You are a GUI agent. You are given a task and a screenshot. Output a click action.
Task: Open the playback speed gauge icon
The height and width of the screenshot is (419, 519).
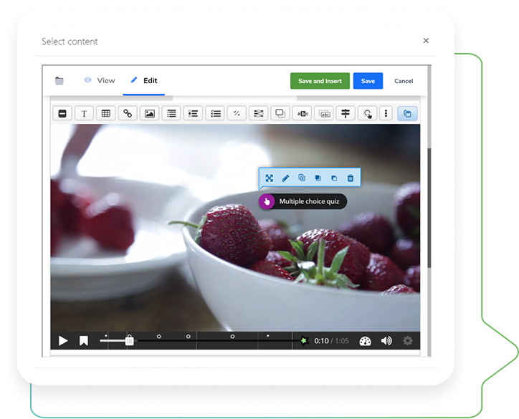click(365, 341)
